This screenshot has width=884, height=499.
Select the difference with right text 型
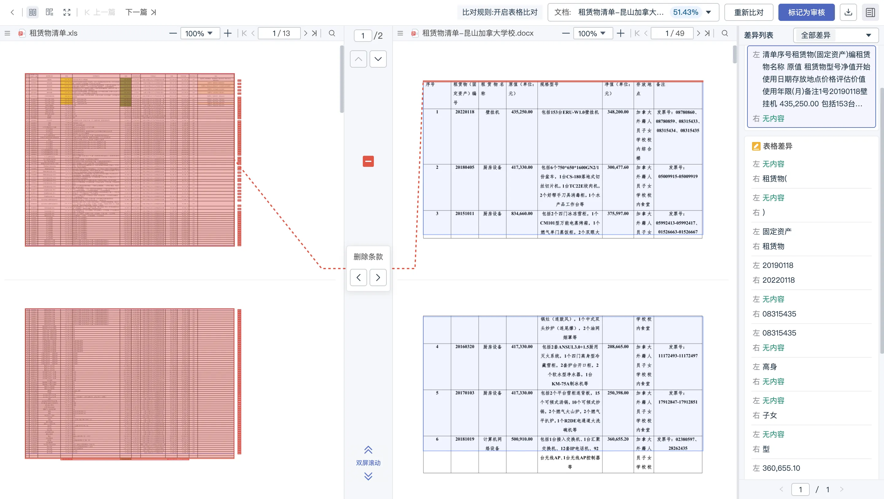(x=811, y=442)
